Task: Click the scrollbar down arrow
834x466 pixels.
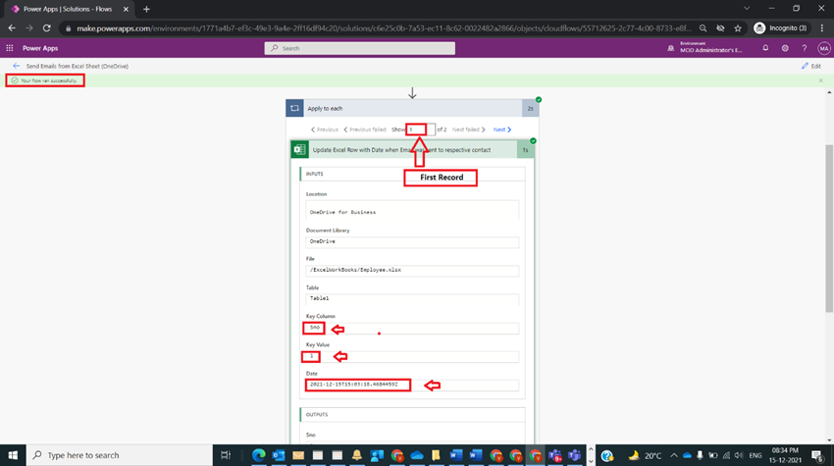Action: point(829,440)
